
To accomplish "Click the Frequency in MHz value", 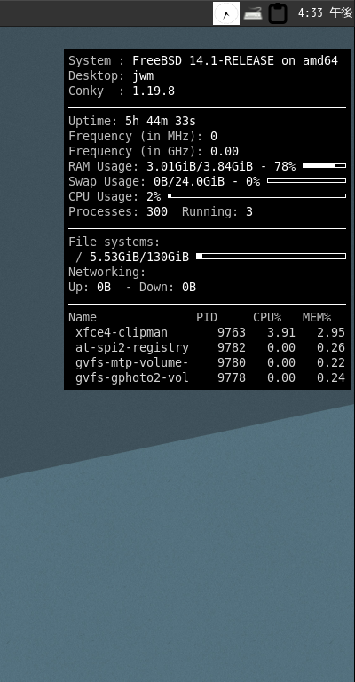I will (214, 137).
